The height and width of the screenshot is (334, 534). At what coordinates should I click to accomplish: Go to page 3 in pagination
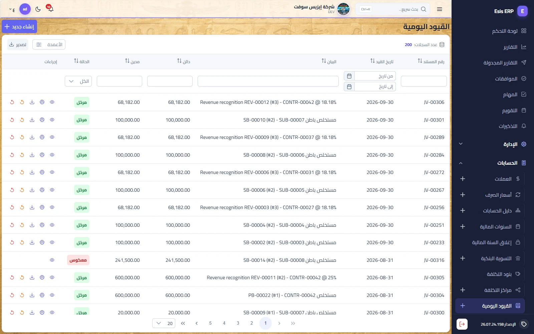238,323
